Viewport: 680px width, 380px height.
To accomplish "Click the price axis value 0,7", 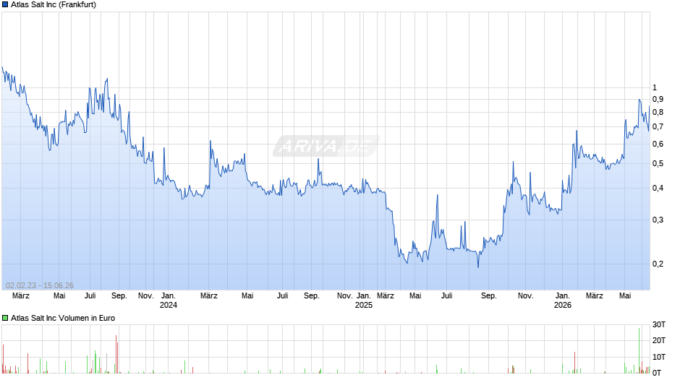I will (x=658, y=127).
